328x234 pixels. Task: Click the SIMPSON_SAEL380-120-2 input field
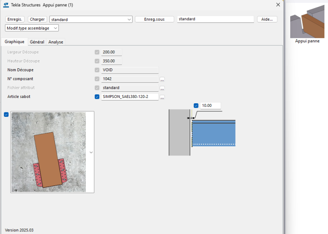(130, 97)
